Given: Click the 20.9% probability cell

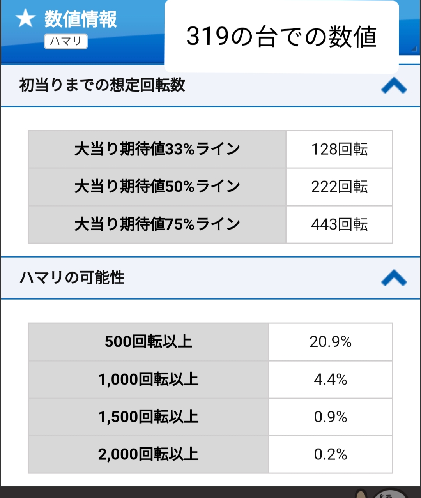Looking at the screenshot, I should pos(331,342).
